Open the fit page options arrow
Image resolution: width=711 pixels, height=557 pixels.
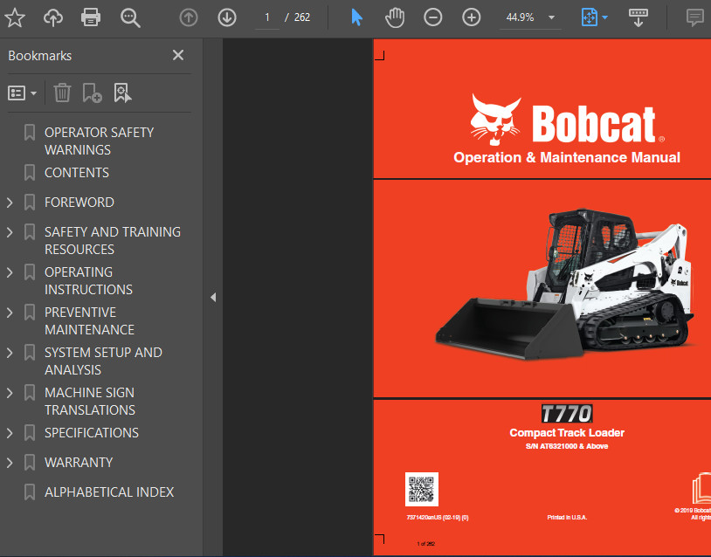point(605,18)
